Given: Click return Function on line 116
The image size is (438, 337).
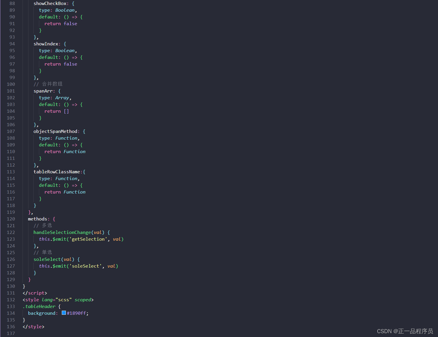Looking at the screenshot, I should (65, 192).
